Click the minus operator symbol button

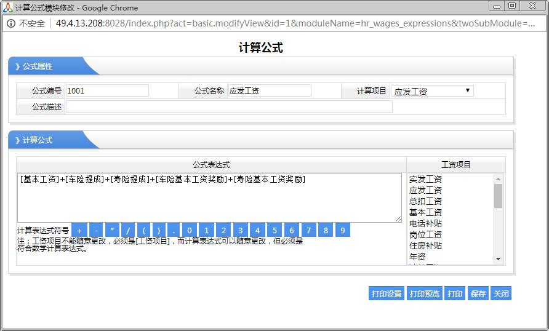[96, 230]
